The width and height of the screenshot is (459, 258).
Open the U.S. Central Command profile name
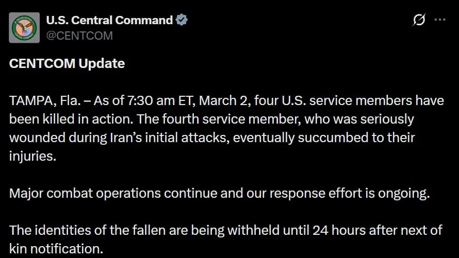coord(109,20)
